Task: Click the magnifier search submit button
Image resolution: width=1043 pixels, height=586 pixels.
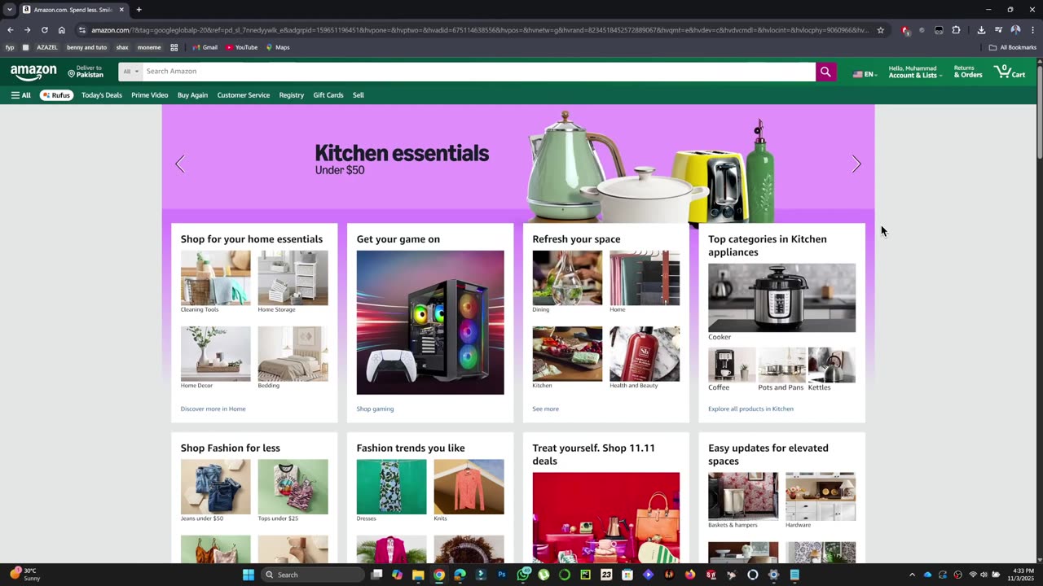Action: tap(825, 72)
